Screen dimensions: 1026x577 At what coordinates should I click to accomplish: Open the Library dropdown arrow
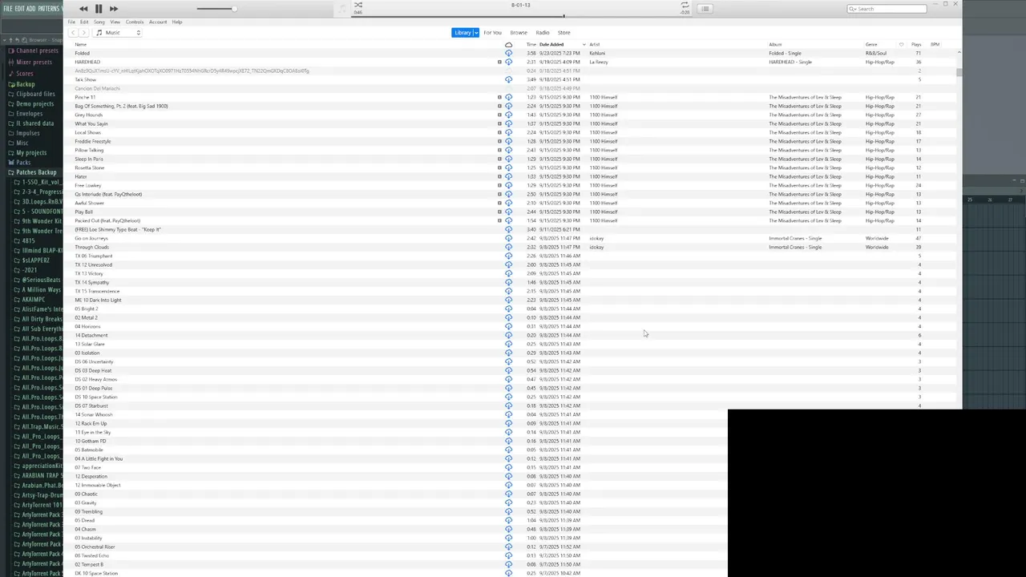[475, 33]
